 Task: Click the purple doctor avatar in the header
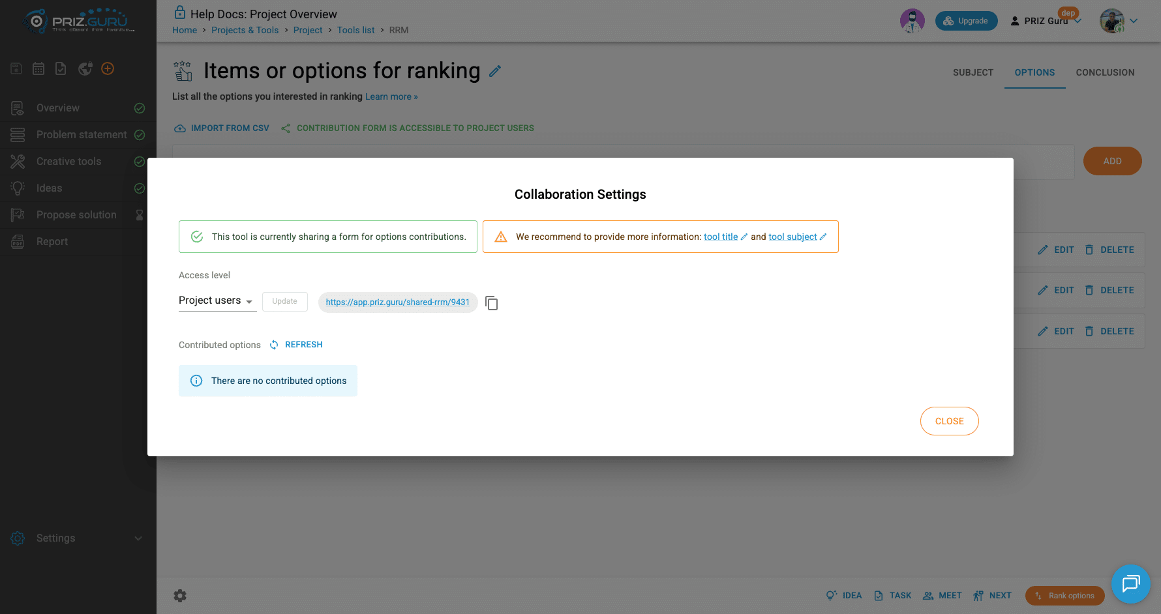click(912, 21)
